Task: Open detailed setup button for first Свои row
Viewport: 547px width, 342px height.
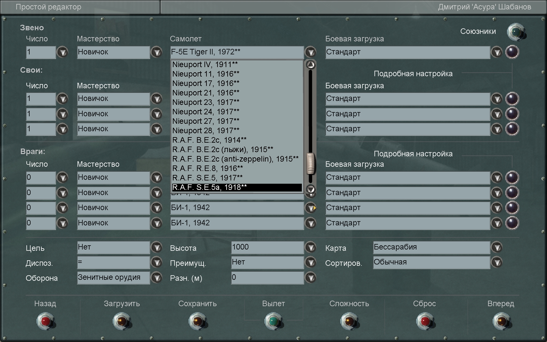Action: [x=512, y=99]
